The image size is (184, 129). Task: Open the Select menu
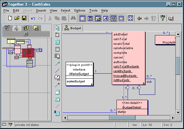(65, 11)
